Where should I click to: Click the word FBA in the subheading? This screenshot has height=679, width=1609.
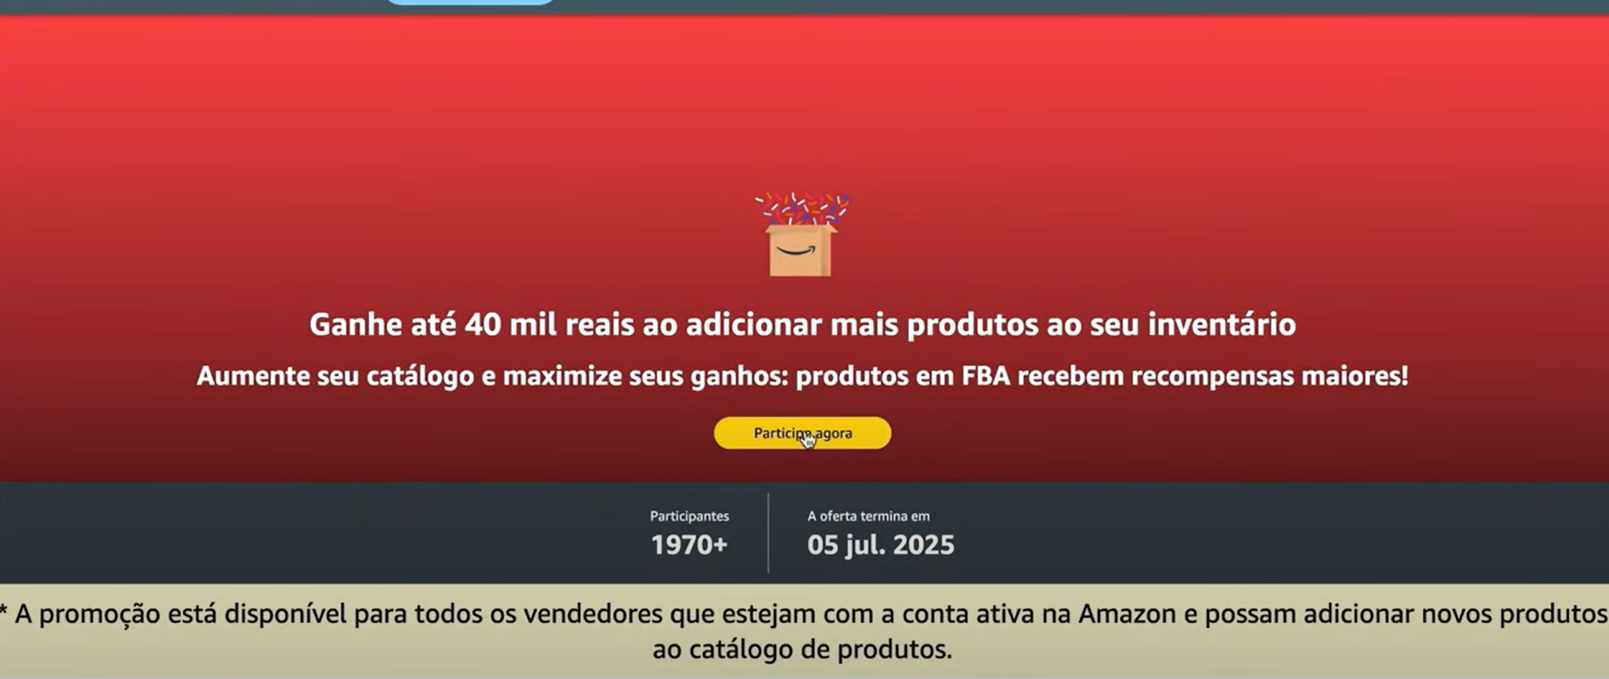pyautogui.click(x=985, y=376)
